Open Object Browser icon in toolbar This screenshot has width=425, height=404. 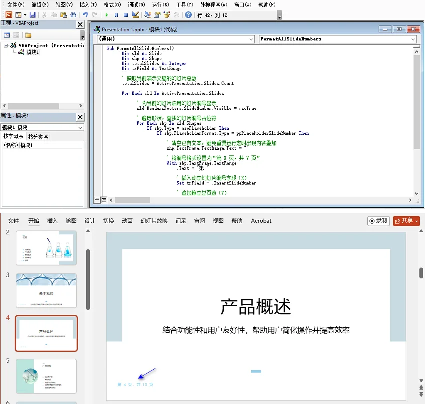167,15
